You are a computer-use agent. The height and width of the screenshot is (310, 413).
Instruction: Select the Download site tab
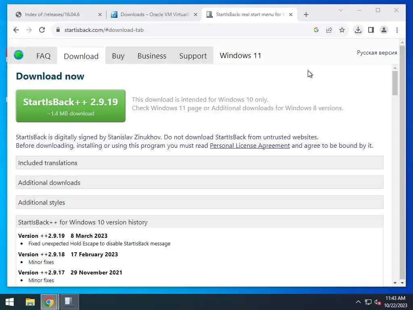coord(81,56)
